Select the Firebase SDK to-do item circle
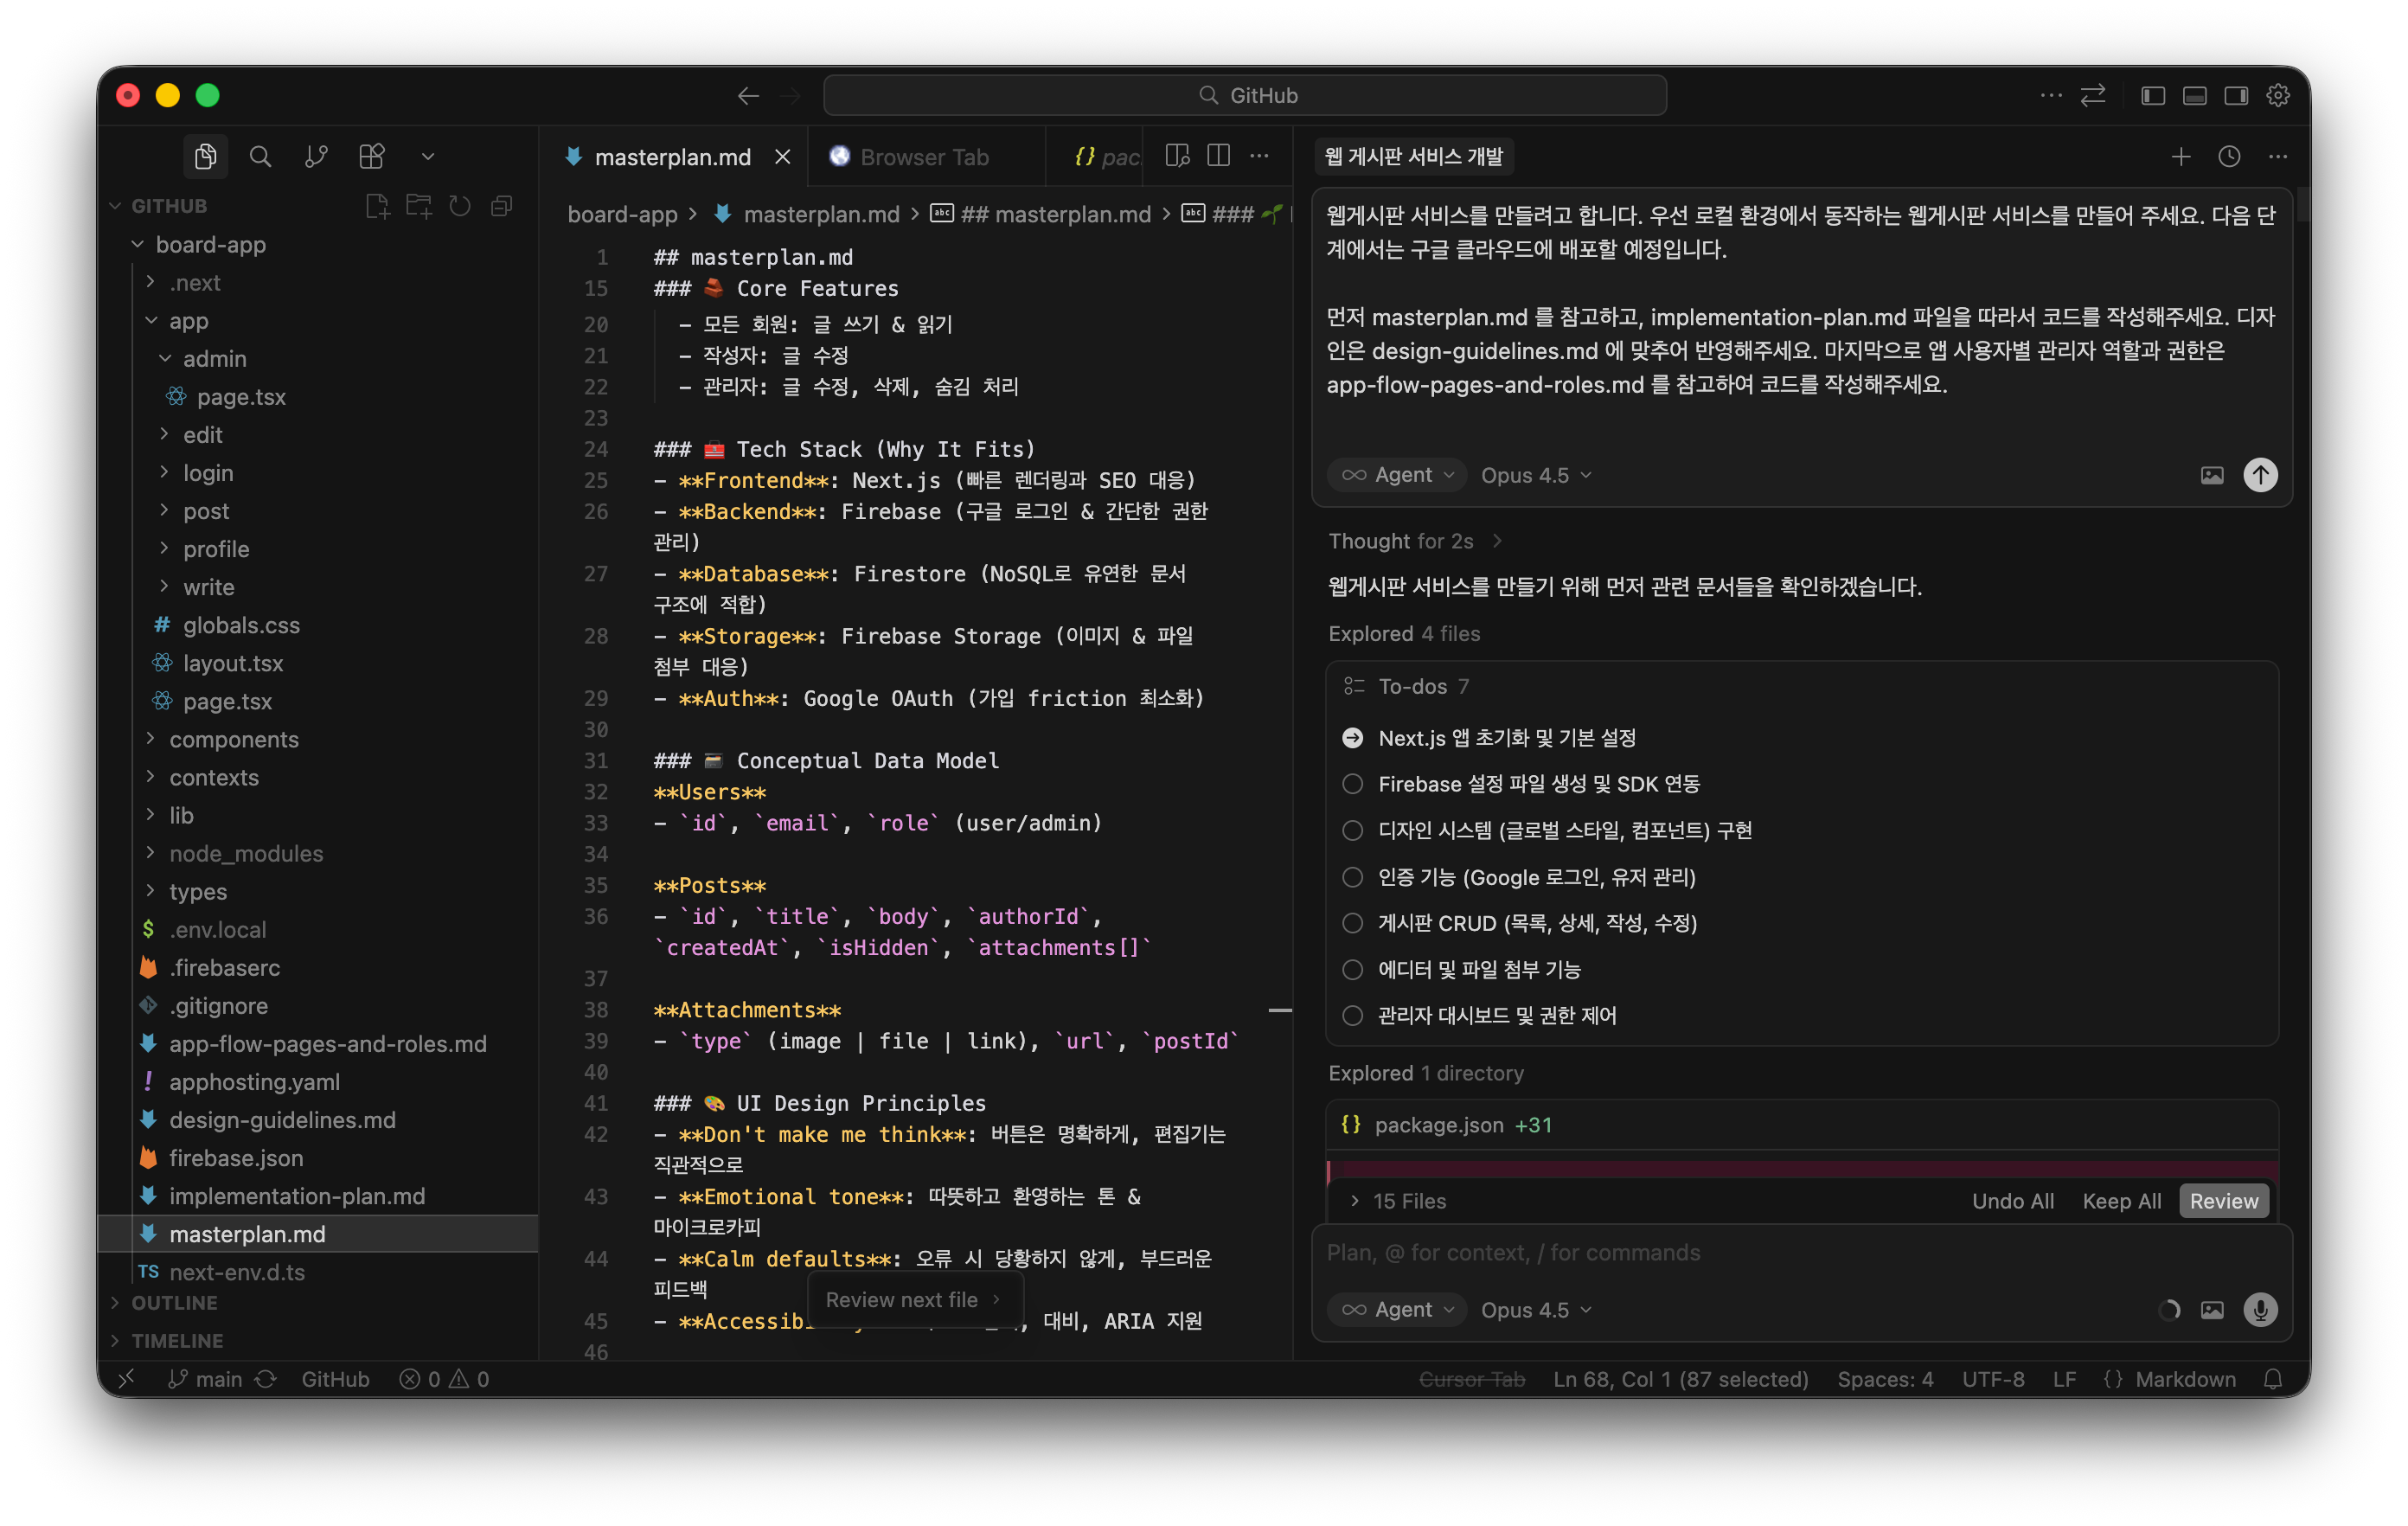This screenshot has height=1526, width=2408. click(x=1352, y=784)
